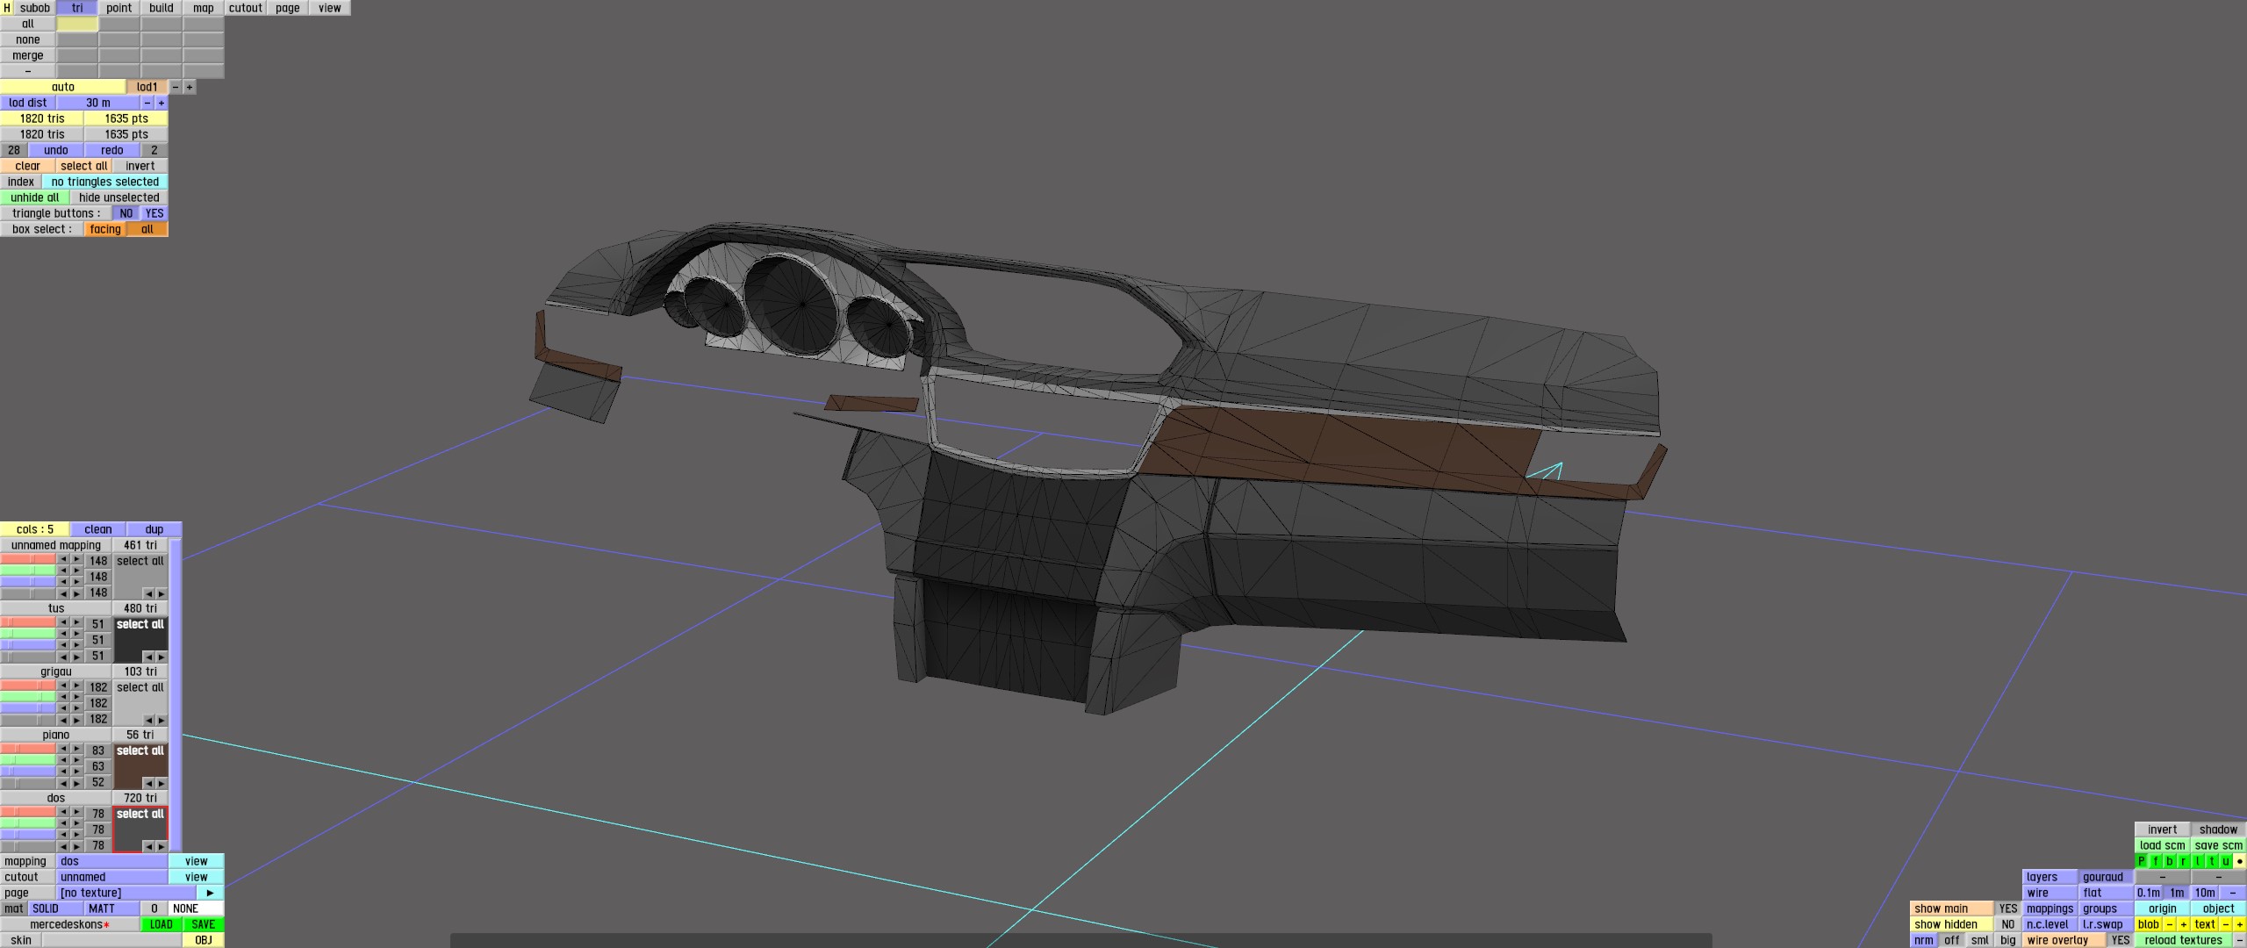This screenshot has height=948, width=2247.
Task: Set triangle buttons to NO
Action: pyautogui.click(x=126, y=213)
